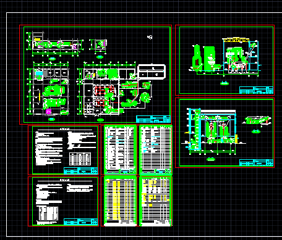Select the yellow roof truss in the elevation drawing
This screenshot has height=240, width=282.
(236, 39)
